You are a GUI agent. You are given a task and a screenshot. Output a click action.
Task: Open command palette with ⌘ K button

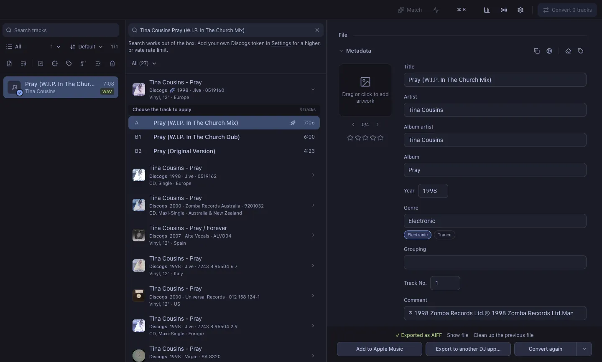(x=462, y=10)
